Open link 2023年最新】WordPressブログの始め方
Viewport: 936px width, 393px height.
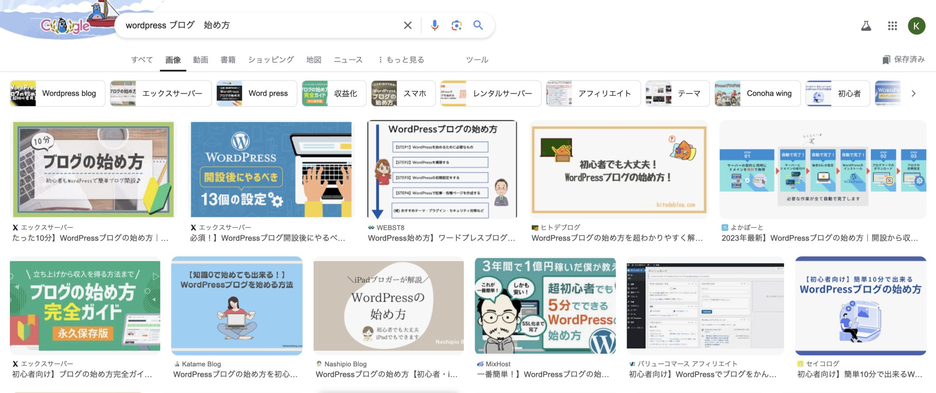tap(820, 238)
